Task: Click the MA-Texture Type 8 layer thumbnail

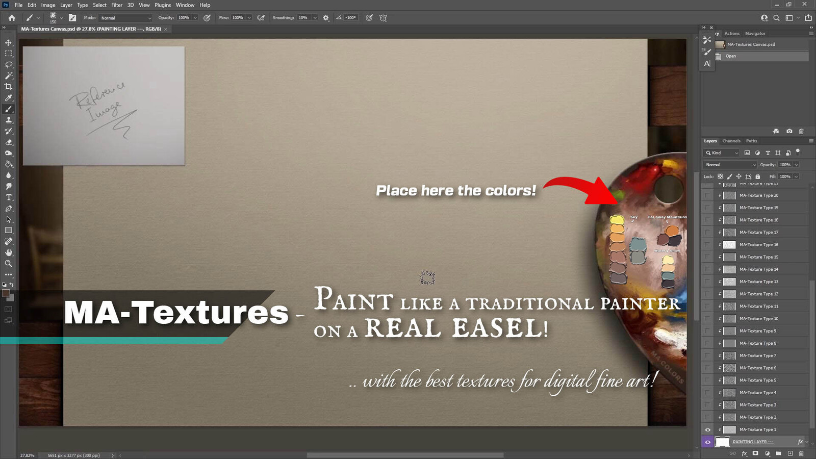Action: [x=729, y=343]
